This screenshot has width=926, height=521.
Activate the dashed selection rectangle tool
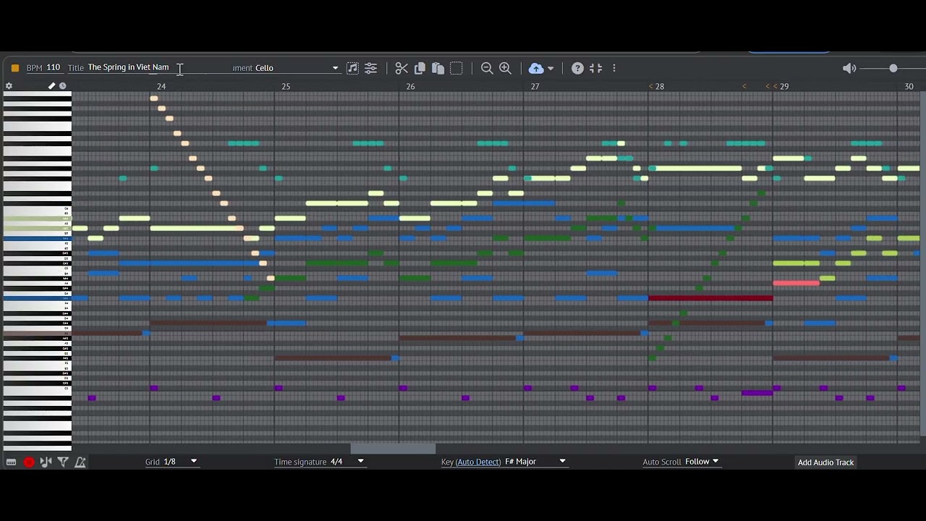click(456, 68)
